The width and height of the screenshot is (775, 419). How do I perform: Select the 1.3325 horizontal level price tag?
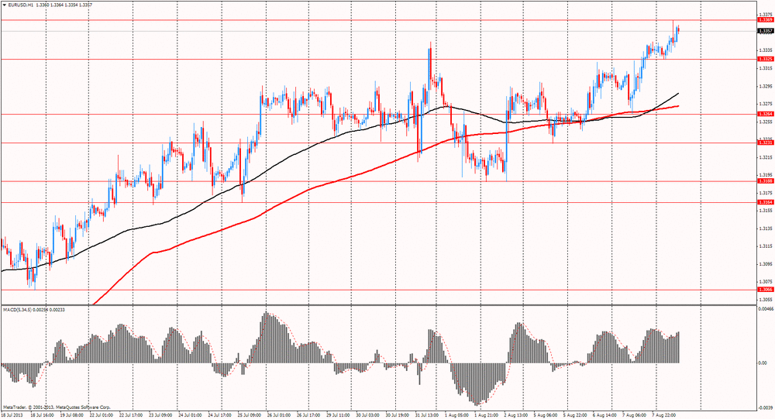coord(766,59)
